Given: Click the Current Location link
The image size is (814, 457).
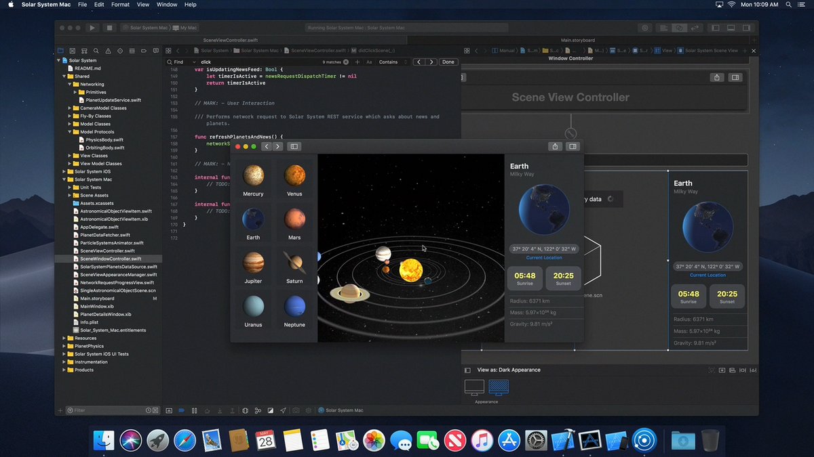Looking at the screenshot, I should pyautogui.click(x=543, y=257).
